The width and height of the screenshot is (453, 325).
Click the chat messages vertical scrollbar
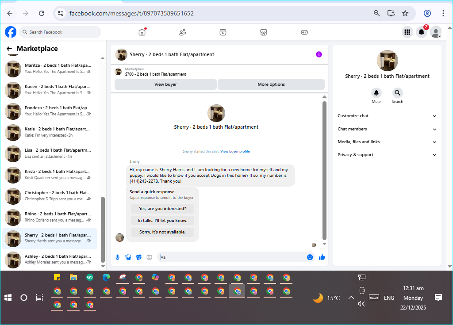pyautogui.click(x=324, y=170)
